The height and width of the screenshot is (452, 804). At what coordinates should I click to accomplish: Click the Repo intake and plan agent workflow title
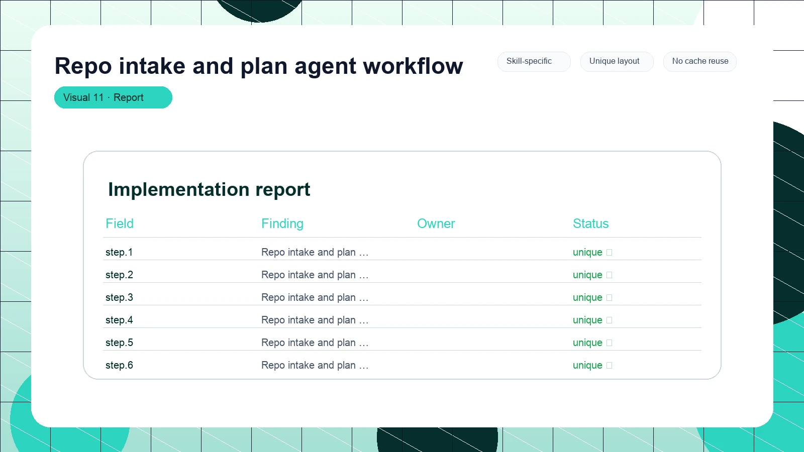click(x=259, y=66)
